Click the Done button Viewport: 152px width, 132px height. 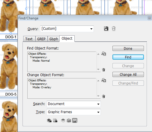(128, 48)
